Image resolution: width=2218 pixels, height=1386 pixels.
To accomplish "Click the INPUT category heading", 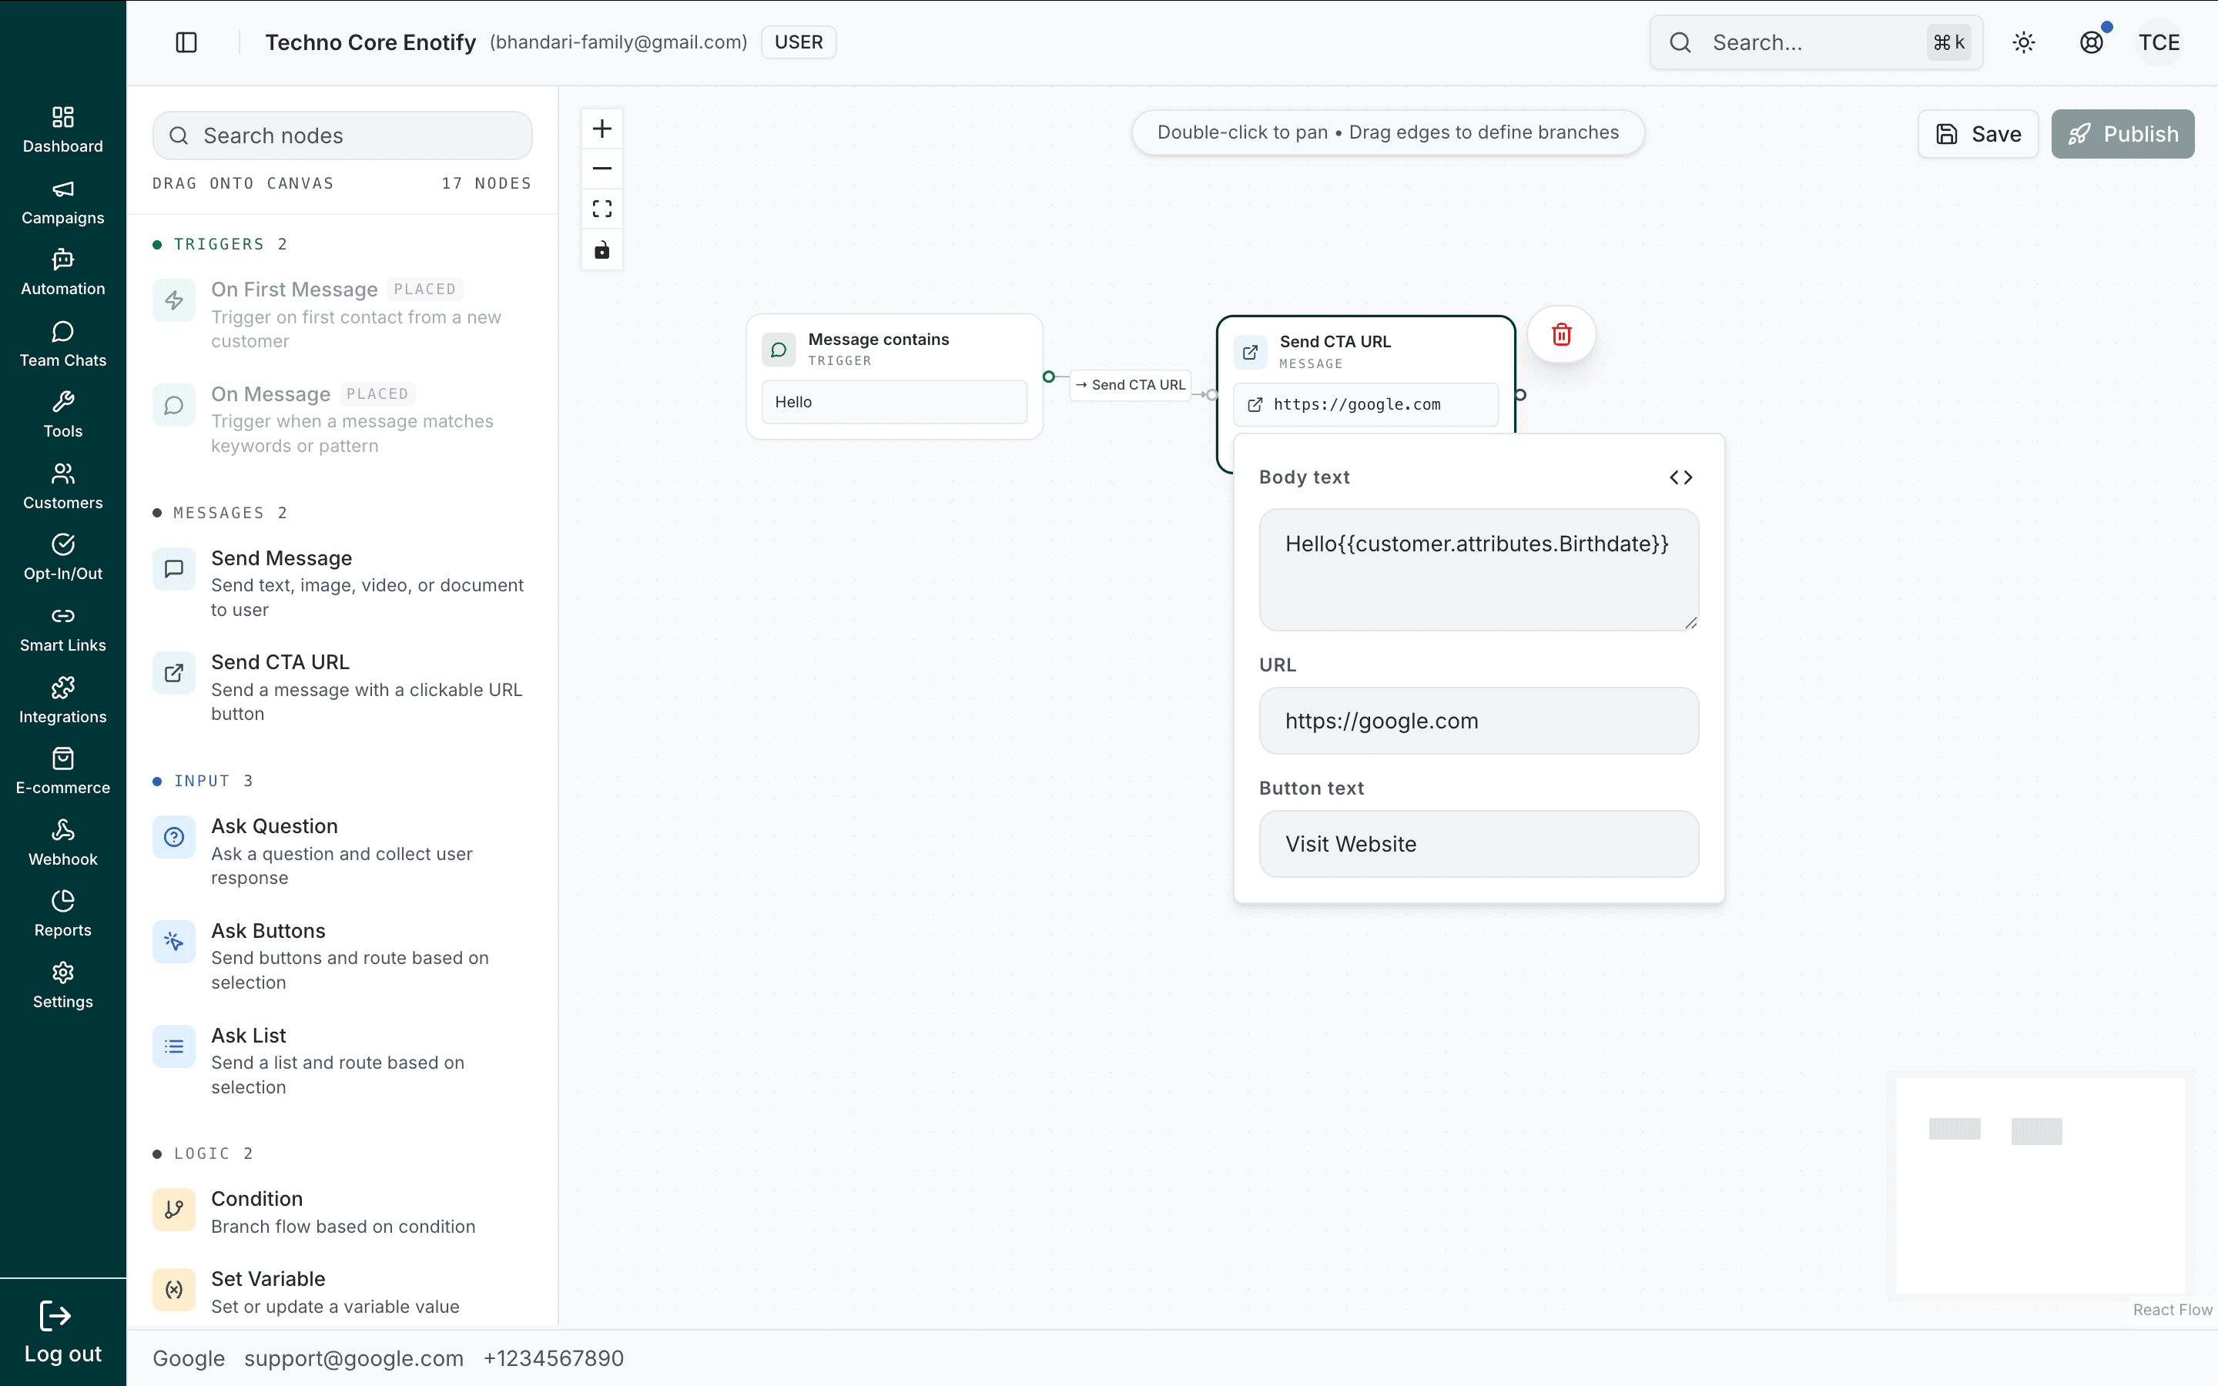I will (203, 781).
